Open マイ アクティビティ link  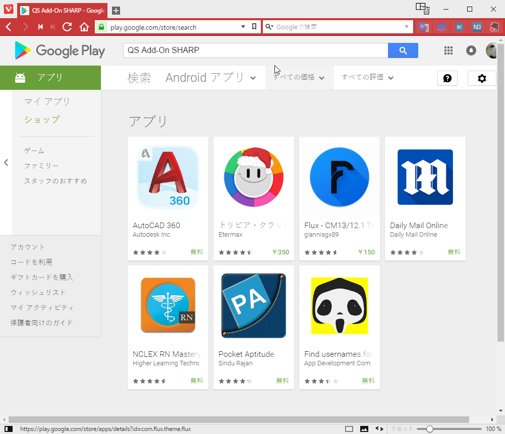(42, 307)
